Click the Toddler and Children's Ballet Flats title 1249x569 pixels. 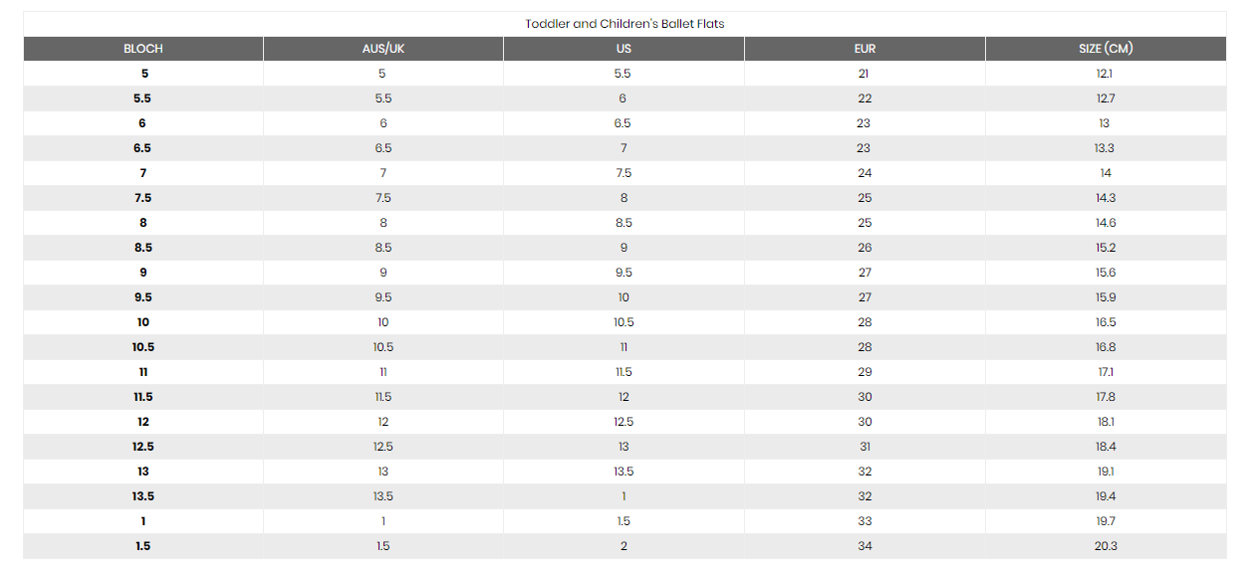pyautogui.click(x=624, y=24)
